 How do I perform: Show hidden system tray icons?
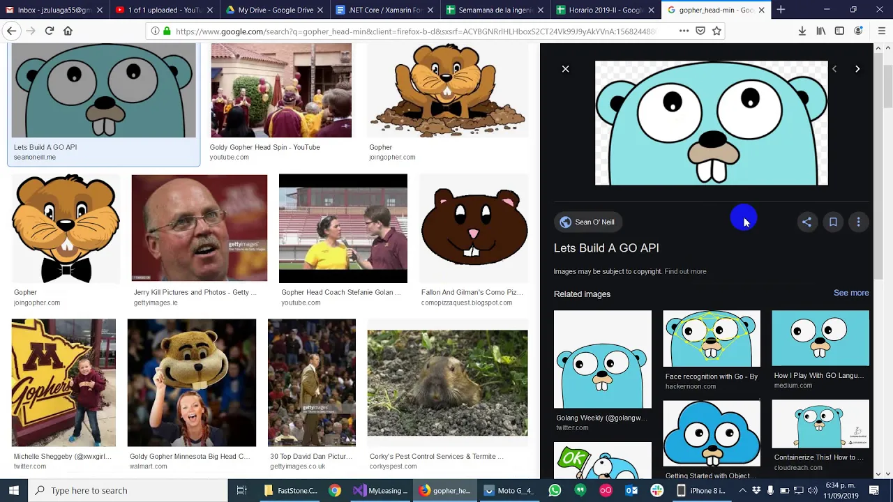click(743, 490)
